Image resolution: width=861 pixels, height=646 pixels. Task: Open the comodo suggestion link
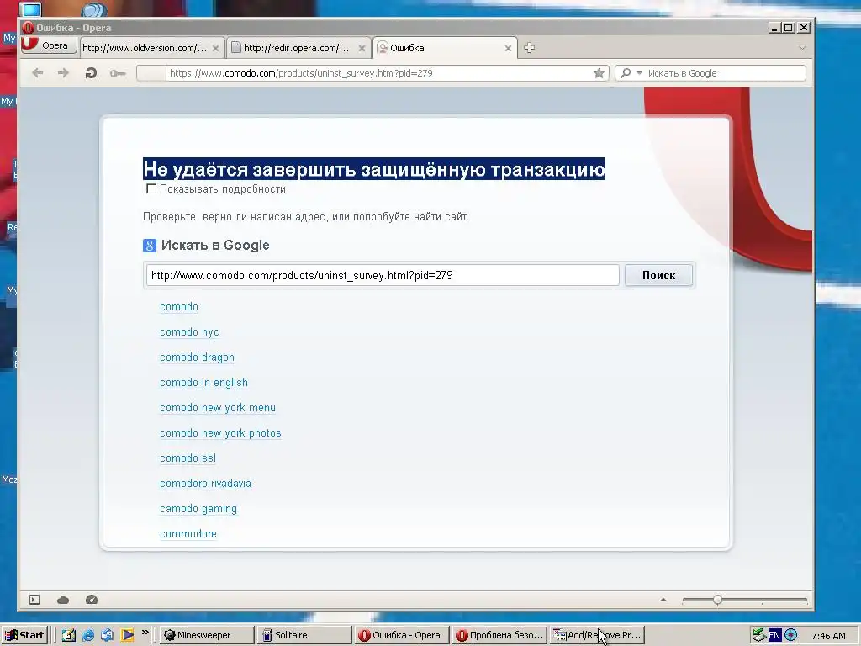[x=179, y=306]
